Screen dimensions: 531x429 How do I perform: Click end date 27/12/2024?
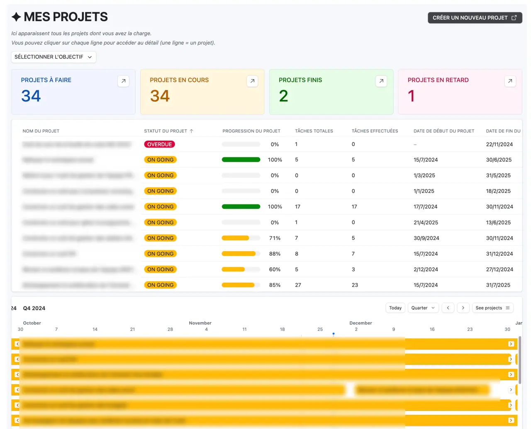click(499, 269)
